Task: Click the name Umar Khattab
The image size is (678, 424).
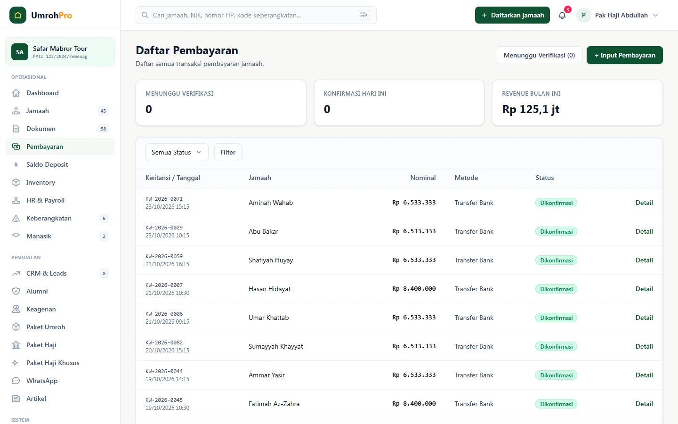Action: (269, 318)
